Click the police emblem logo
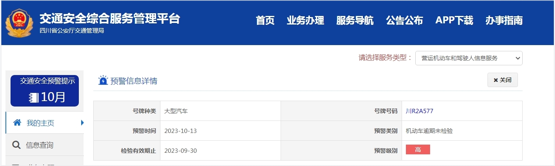 tap(19, 23)
